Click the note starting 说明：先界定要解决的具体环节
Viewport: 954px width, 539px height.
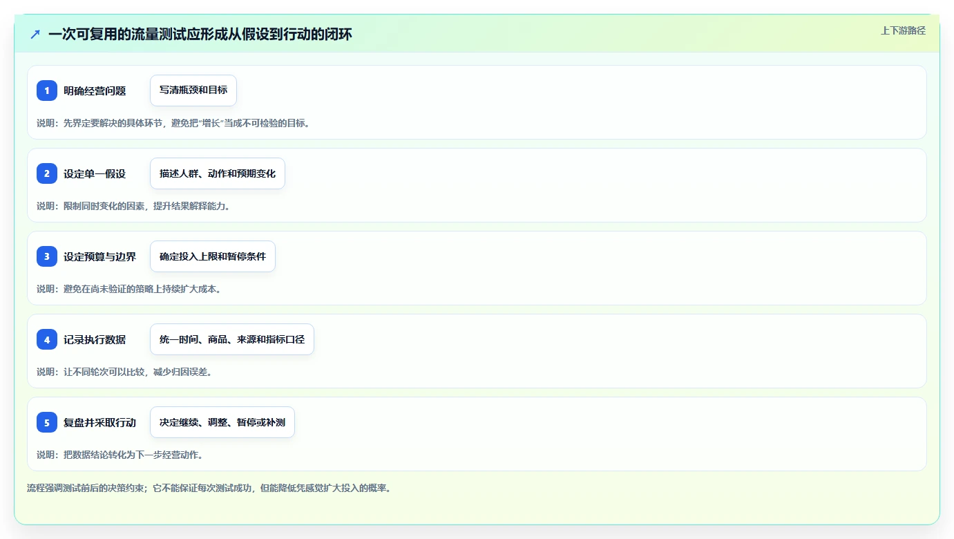(x=173, y=123)
